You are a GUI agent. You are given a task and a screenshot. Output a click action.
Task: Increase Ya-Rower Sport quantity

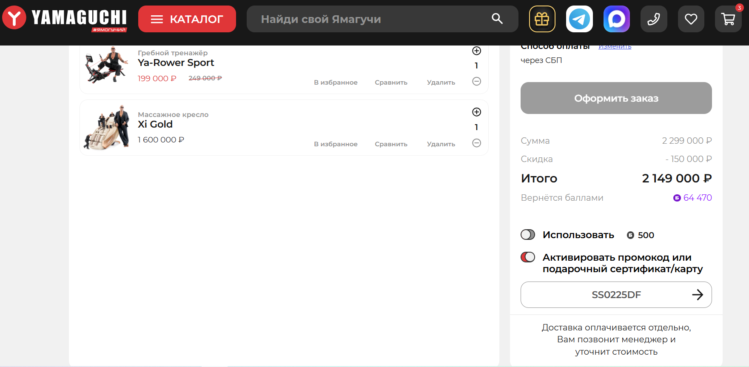coord(477,51)
